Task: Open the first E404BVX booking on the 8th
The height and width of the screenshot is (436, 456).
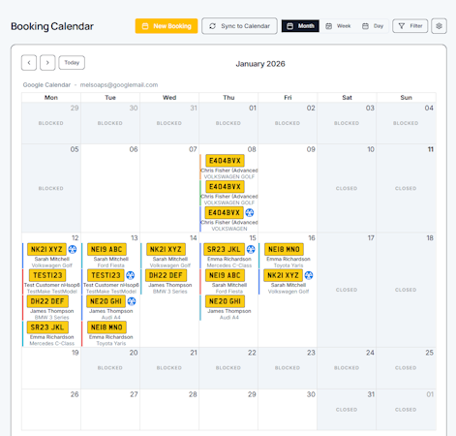Action: click(x=225, y=161)
